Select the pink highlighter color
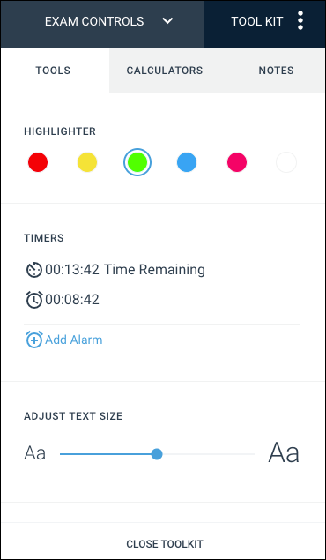This screenshot has width=326, height=560. 237,162
